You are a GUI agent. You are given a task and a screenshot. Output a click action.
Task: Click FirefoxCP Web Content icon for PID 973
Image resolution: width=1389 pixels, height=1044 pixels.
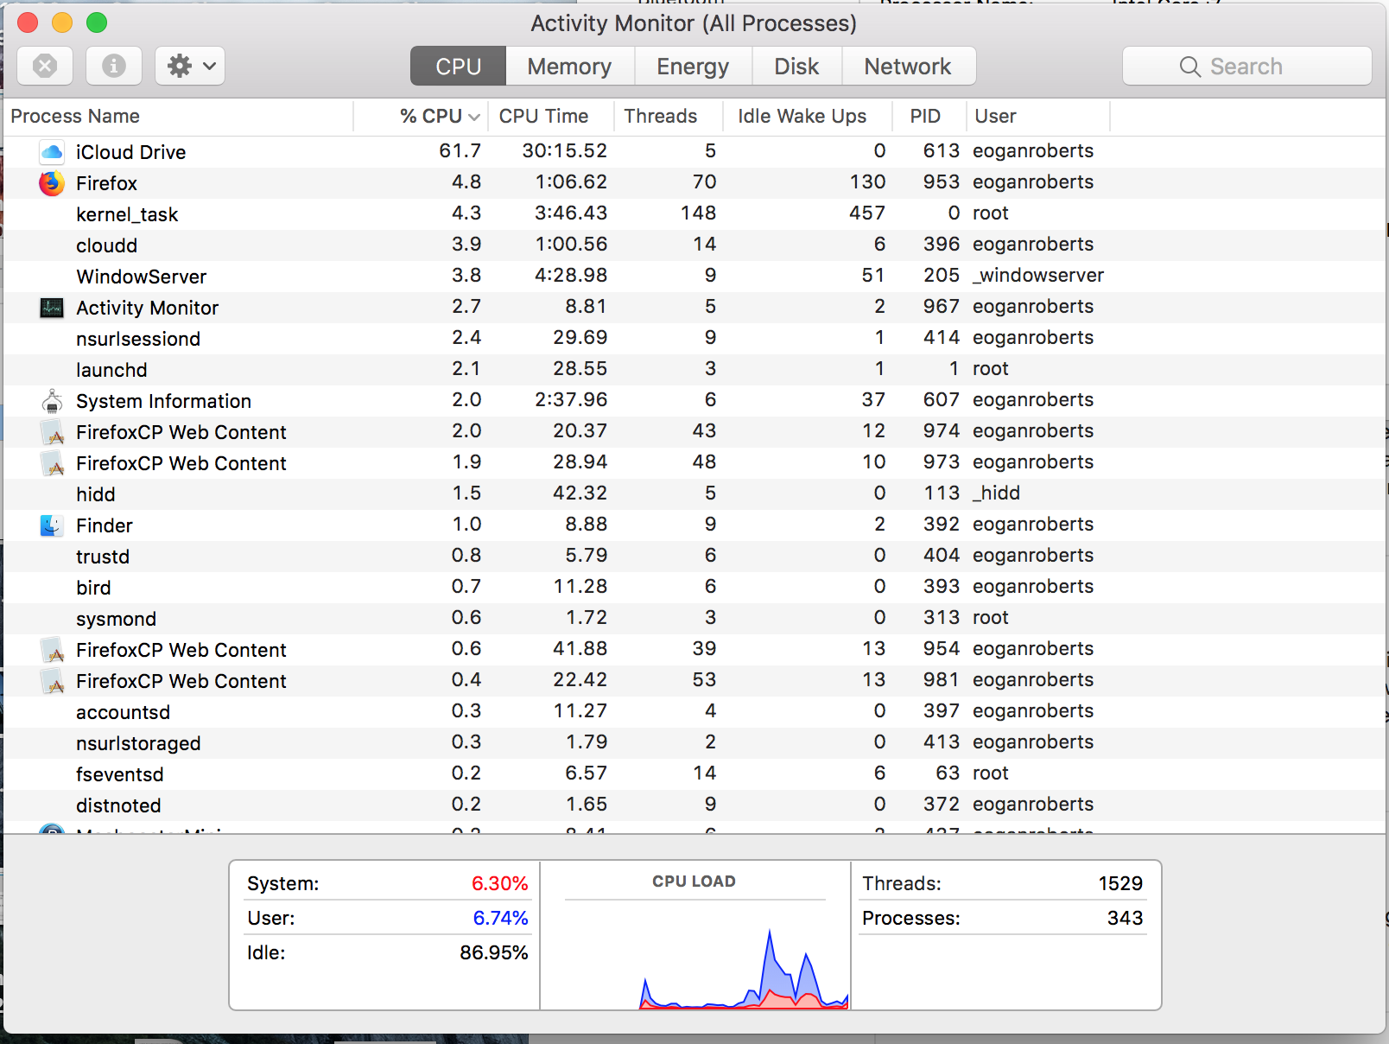point(52,463)
